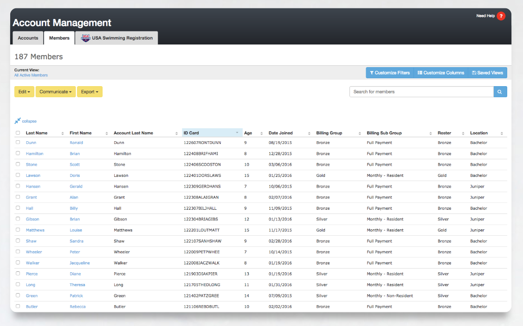Click the red Need Help question mark icon
The height and width of the screenshot is (326, 523).
[x=501, y=16]
